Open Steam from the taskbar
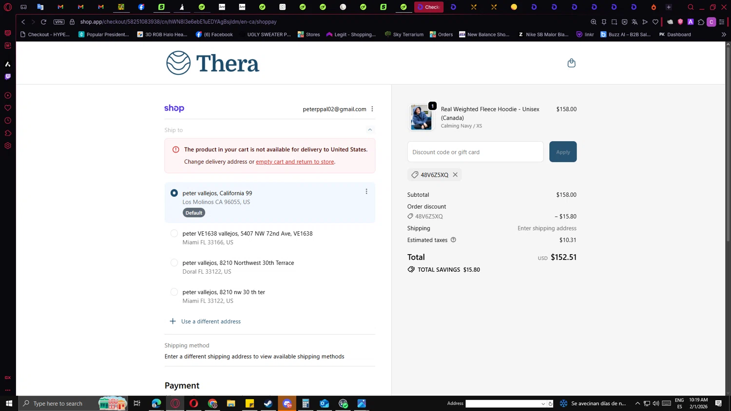Screen dimensions: 731x411 [269, 403]
